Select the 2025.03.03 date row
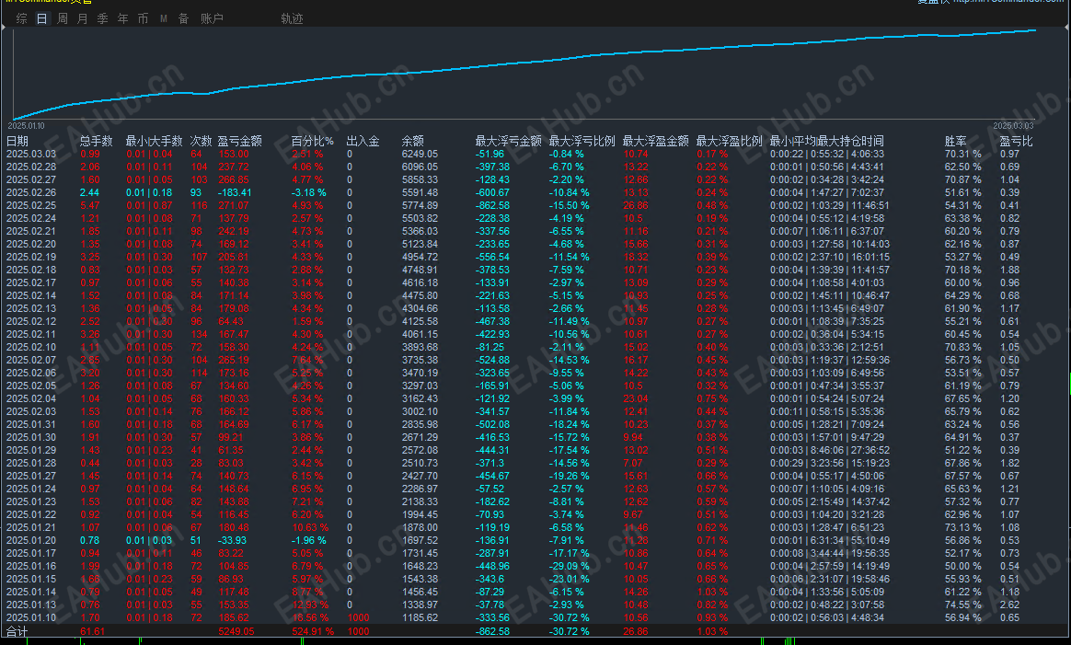This screenshot has height=645, width=1071. click(31, 154)
